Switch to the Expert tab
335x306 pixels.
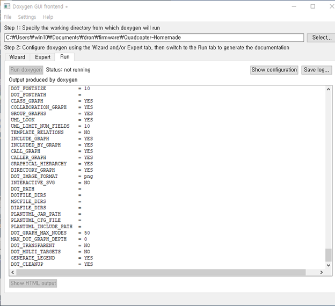click(43, 57)
